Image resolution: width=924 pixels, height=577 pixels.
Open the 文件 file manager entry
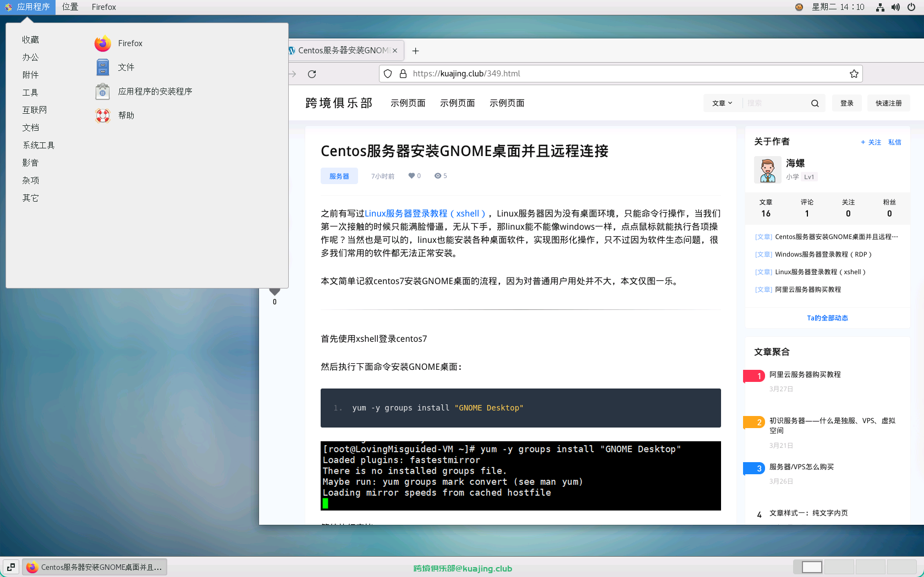(114, 67)
